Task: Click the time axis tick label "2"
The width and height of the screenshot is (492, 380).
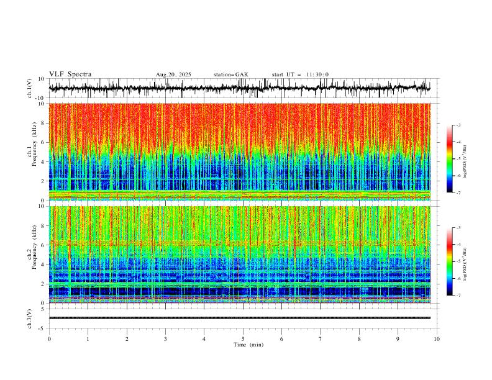Action: 127,339
